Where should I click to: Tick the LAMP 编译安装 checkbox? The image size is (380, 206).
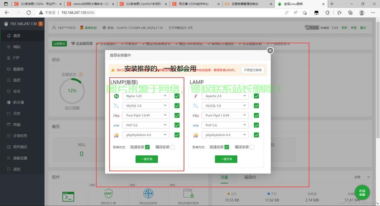(x=252, y=147)
